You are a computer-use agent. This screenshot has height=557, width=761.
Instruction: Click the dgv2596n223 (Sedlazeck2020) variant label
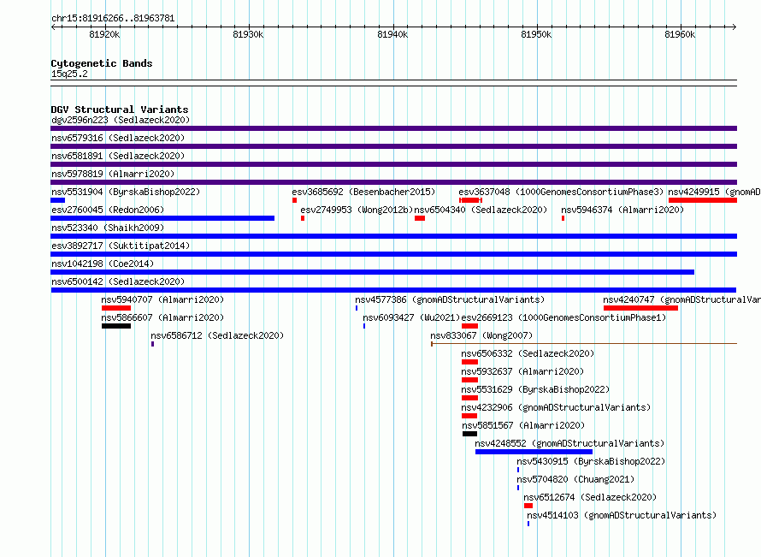coord(121,120)
